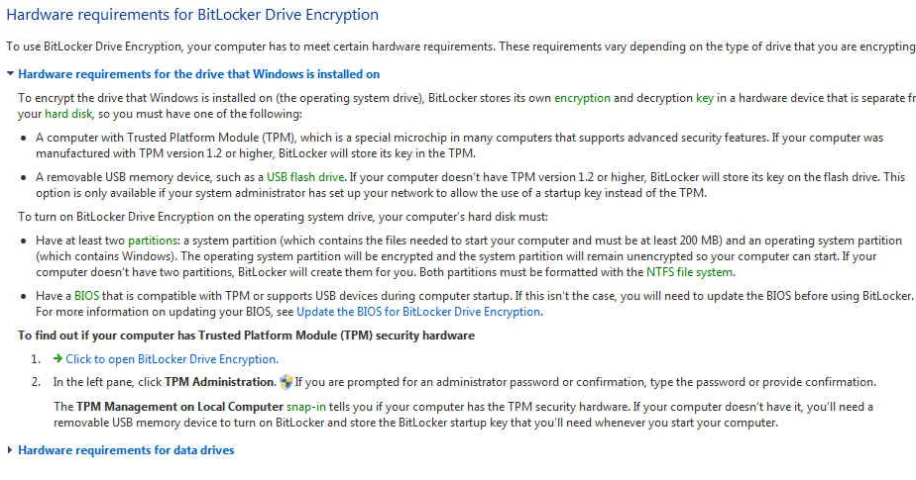
Task: Open Update the BIOS for BitLocker link
Action: point(418,312)
